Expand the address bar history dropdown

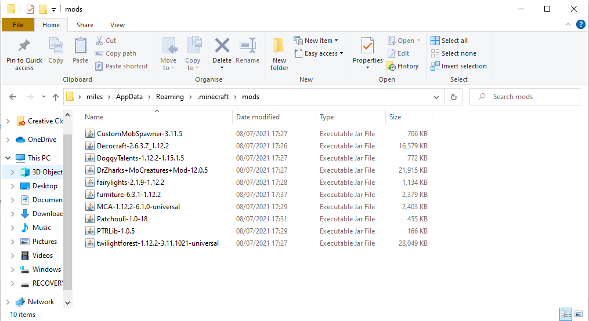pos(436,97)
